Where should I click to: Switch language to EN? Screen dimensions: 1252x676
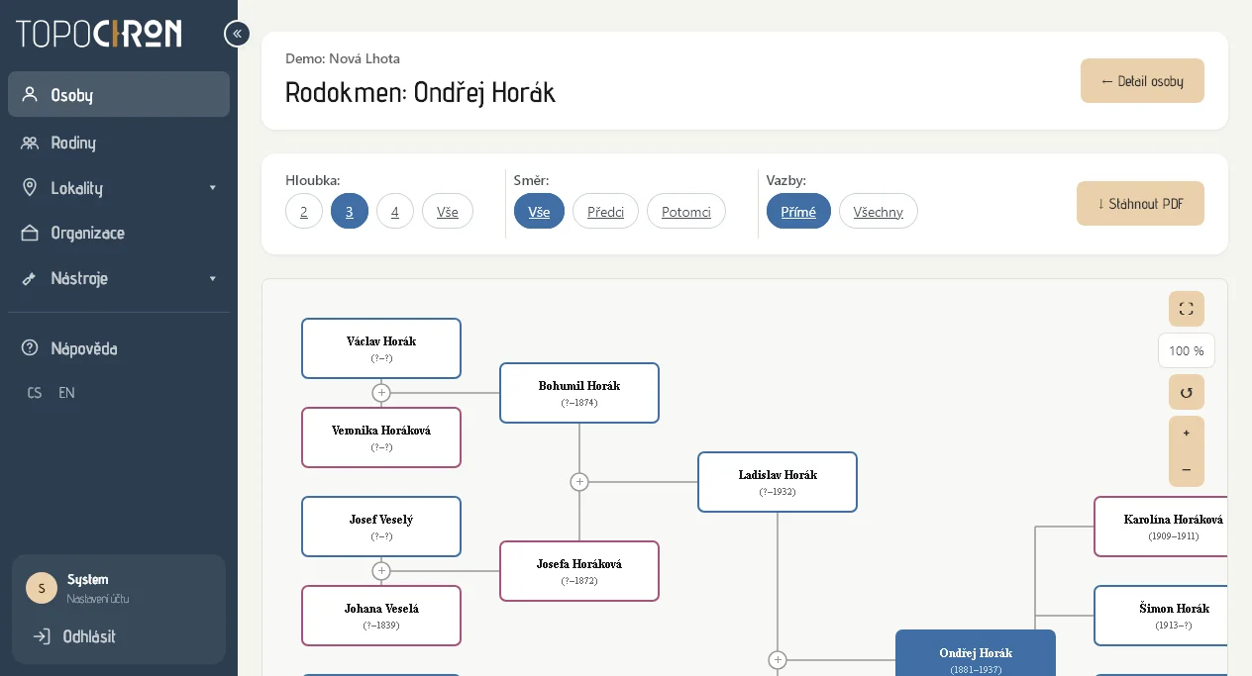tap(66, 393)
